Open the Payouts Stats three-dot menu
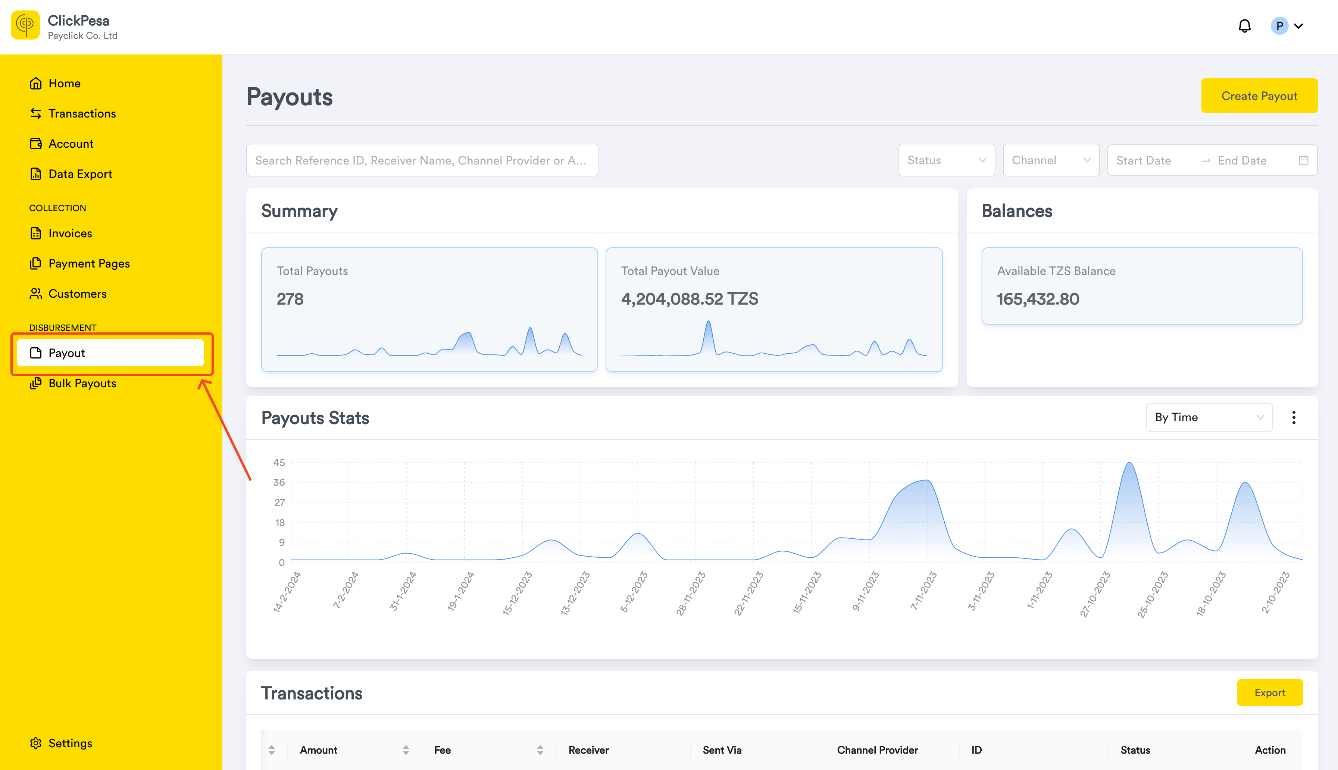The image size is (1338, 770). click(x=1294, y=417)
